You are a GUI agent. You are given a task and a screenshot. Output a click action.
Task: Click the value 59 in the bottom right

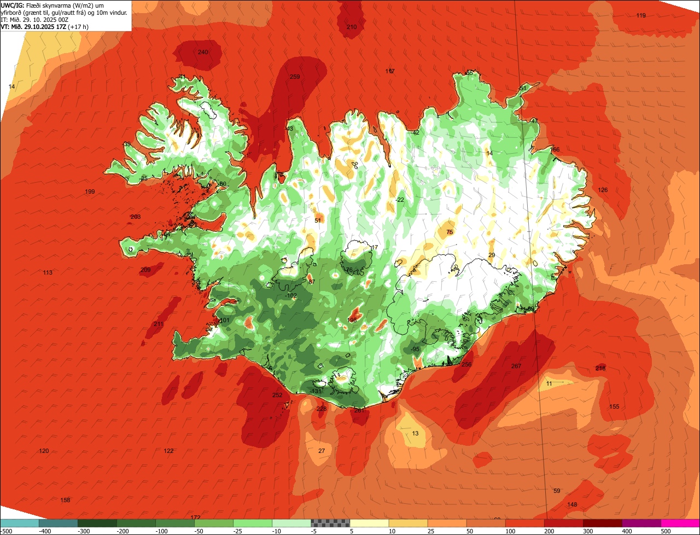tap(557, 491)
